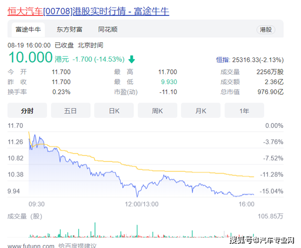Click the 市盈(动) value -11.10

(168, 92)
